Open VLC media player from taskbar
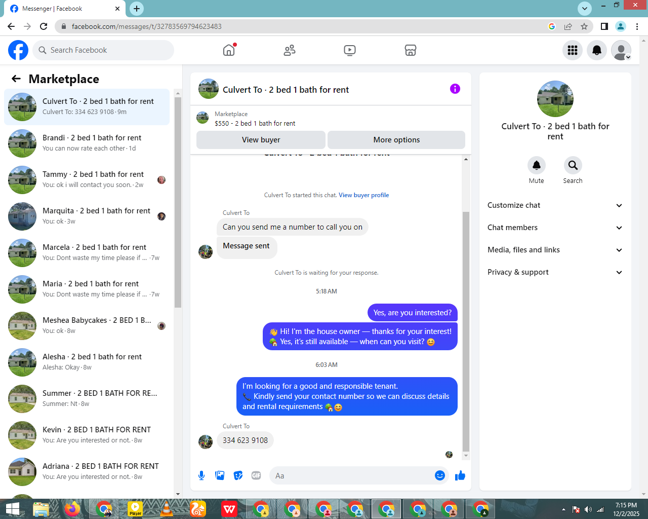Viewport: 648px width, 519px height. pos(167,509)
